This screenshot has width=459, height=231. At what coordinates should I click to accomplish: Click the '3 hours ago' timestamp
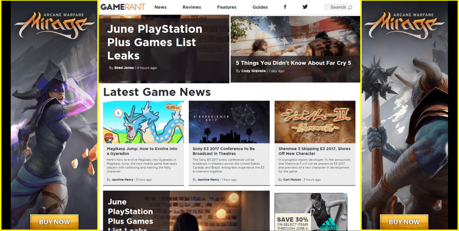(312, 179)
